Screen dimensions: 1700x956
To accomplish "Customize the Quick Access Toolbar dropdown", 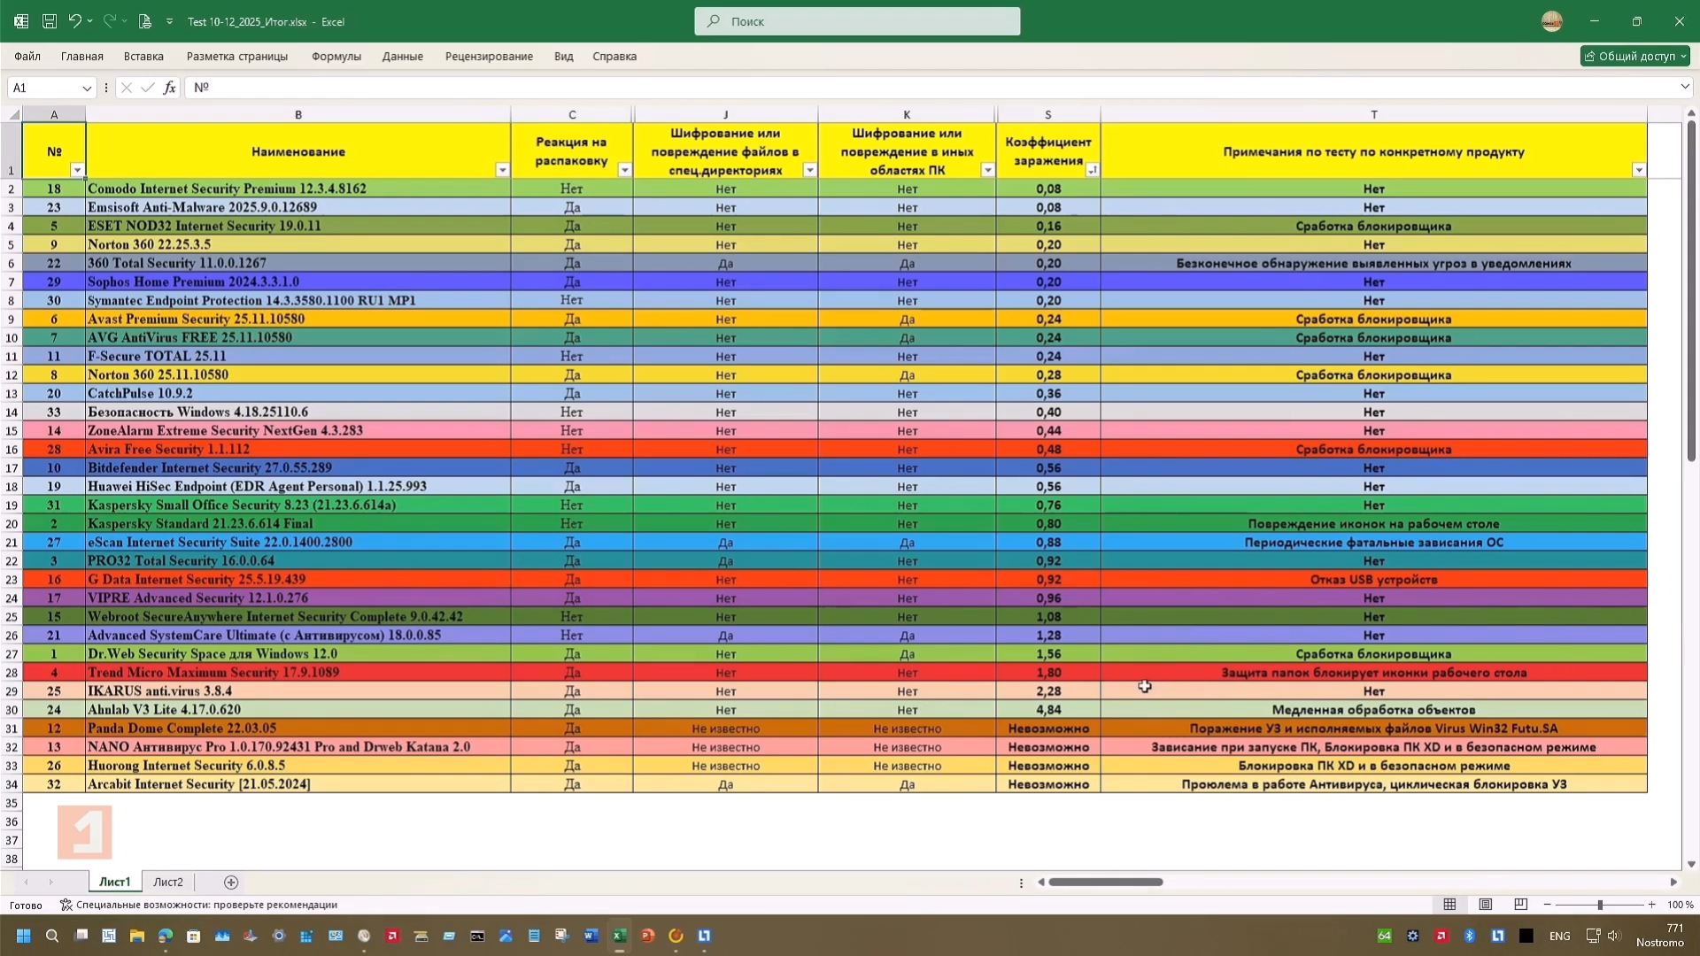I will pyautogui.click(x=170, y=21).
